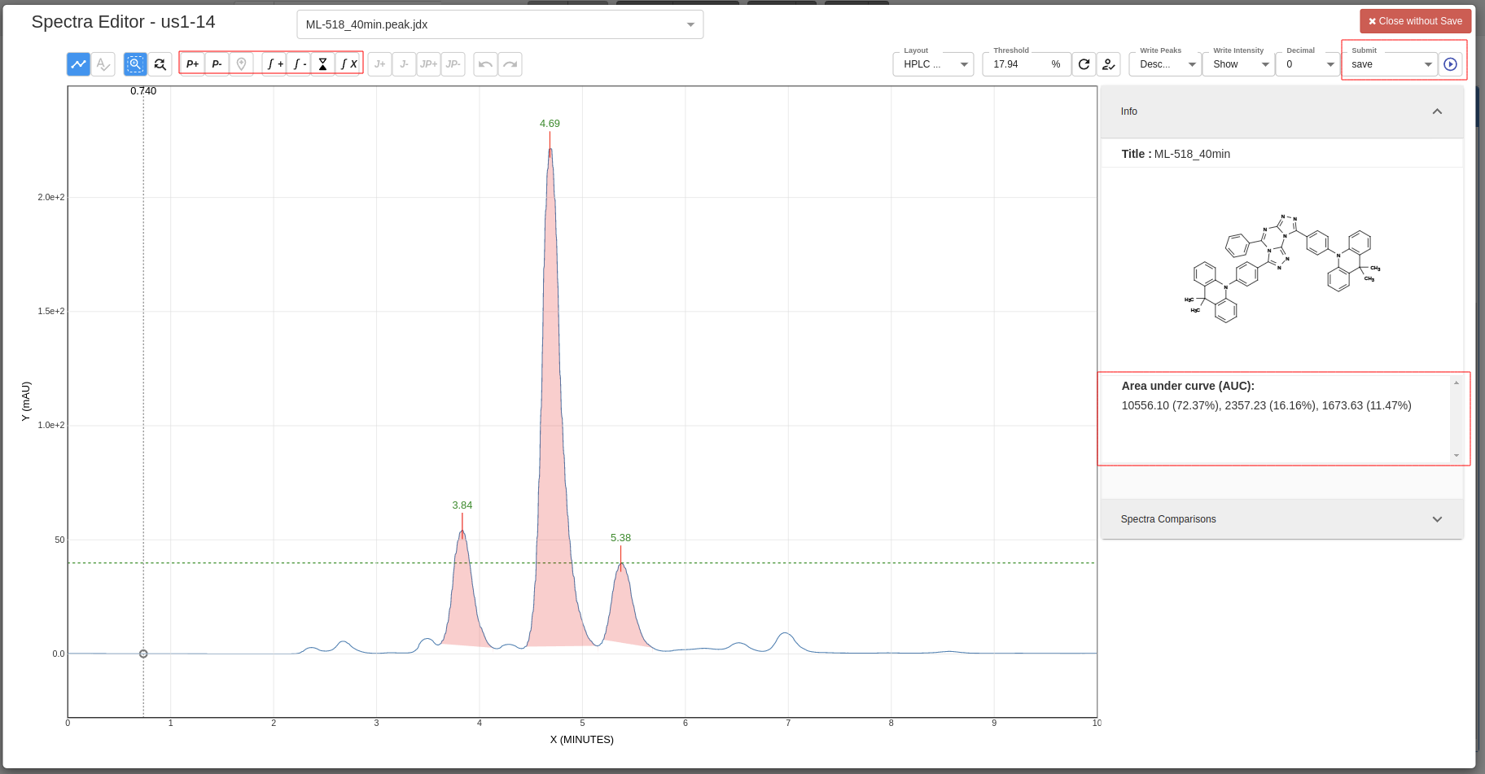Activate the integral subtract tool
Viewport: 1485px width, 774px height.
(300, 63)
